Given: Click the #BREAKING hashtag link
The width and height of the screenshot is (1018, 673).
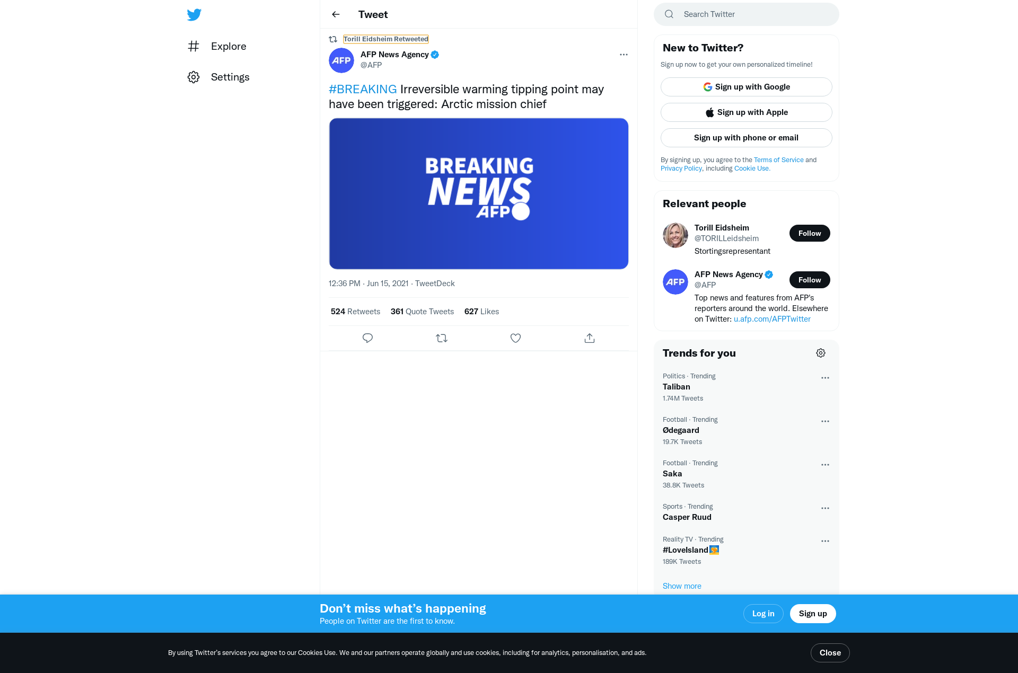Looking at the screenshot, I should click(363, 89).
